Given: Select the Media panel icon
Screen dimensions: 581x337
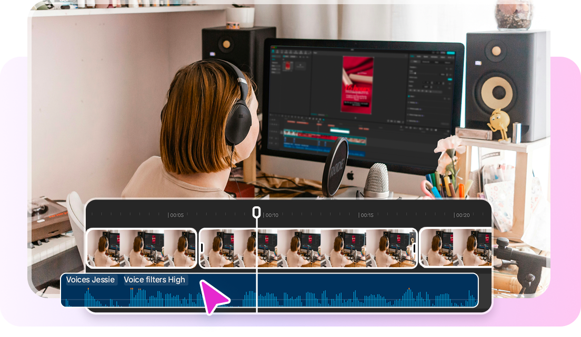Looking at the screenshot, I should 273,52.
